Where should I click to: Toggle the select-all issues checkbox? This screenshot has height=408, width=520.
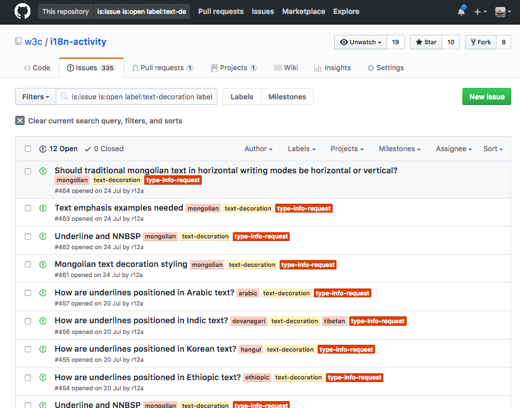28,149
